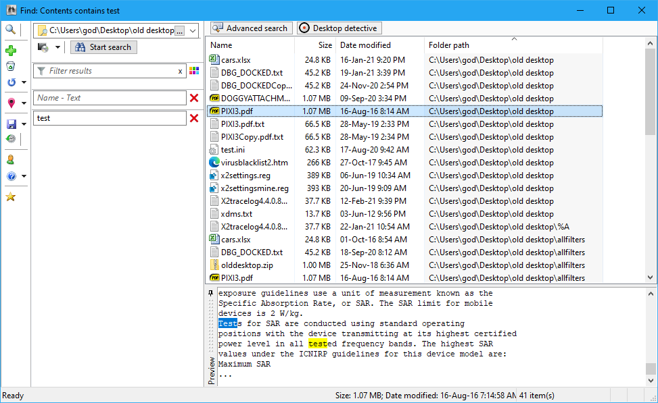Clear filter results with the small x
The image size is (658, 403).
tap(180, 71)
